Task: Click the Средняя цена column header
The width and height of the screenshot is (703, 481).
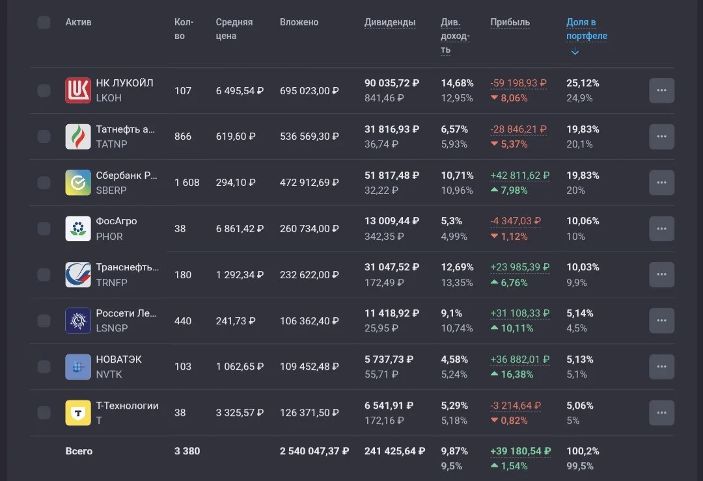Action: coord(234,29)
